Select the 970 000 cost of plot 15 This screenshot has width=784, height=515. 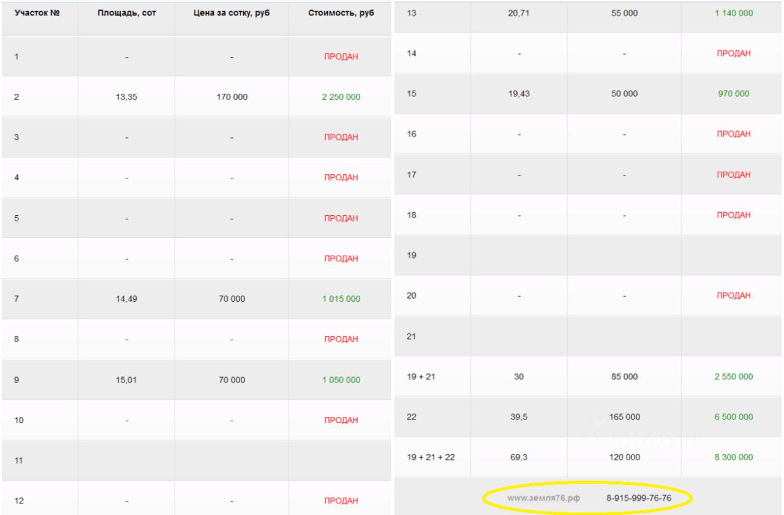[734, 94]
